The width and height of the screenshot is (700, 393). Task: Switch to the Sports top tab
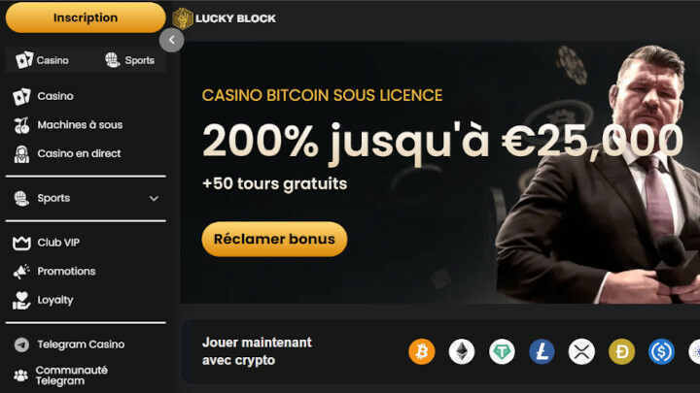(x=129, y=60)
